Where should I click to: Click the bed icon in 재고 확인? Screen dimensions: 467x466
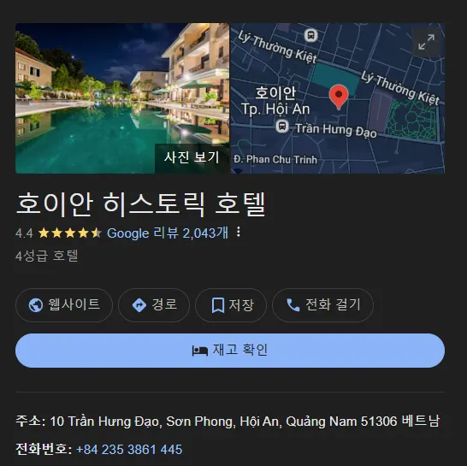(199, 351)
